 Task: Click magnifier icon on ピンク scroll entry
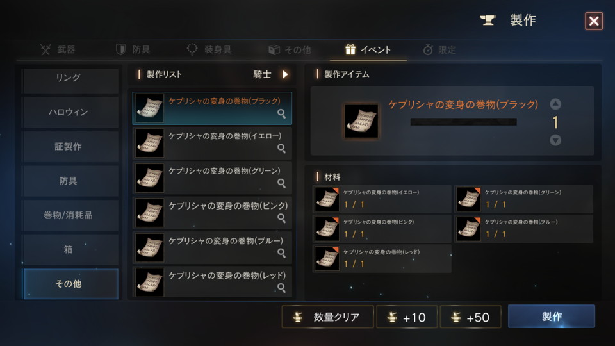[x=282, y=218]
